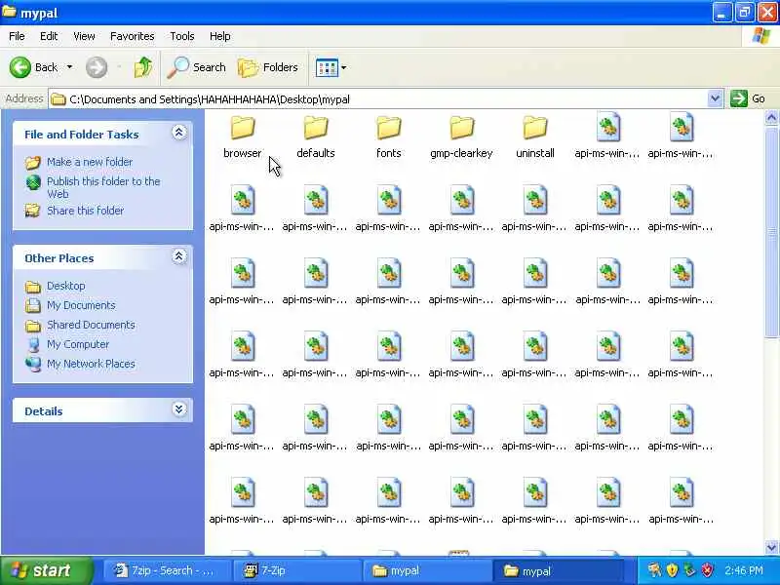Open the Search pane from the toolbar
This screenshot has width=780, height=585.
(x=197, y=67)
